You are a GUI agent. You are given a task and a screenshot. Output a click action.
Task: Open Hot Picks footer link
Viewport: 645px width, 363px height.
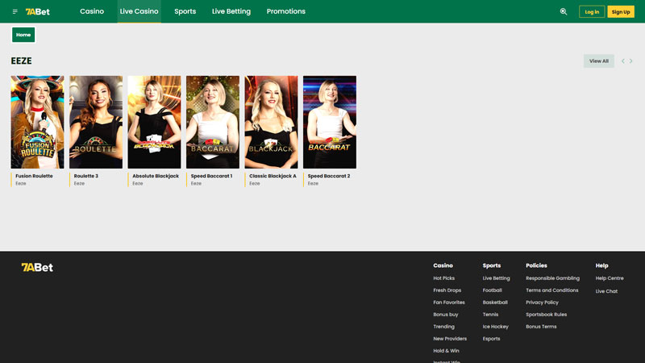(x=444, y=278)
